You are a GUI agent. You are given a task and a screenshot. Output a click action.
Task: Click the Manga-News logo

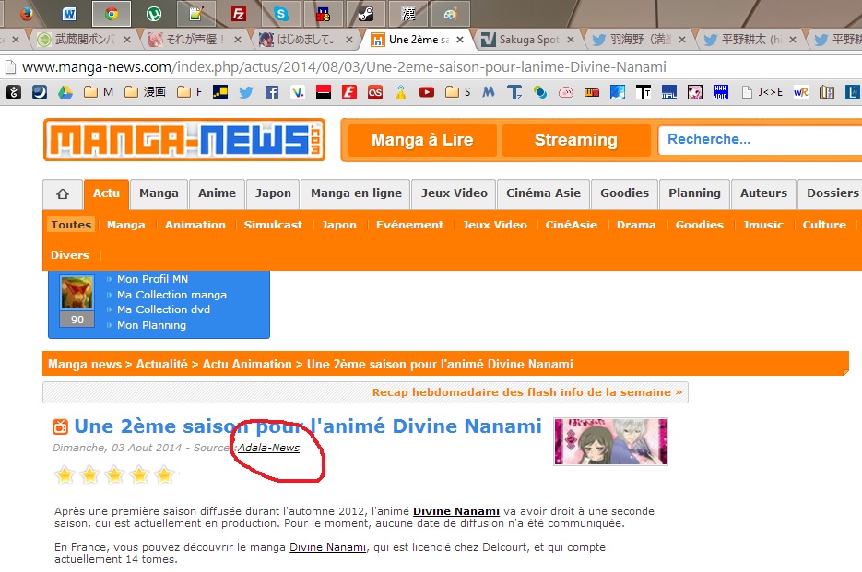pos(184,140)
